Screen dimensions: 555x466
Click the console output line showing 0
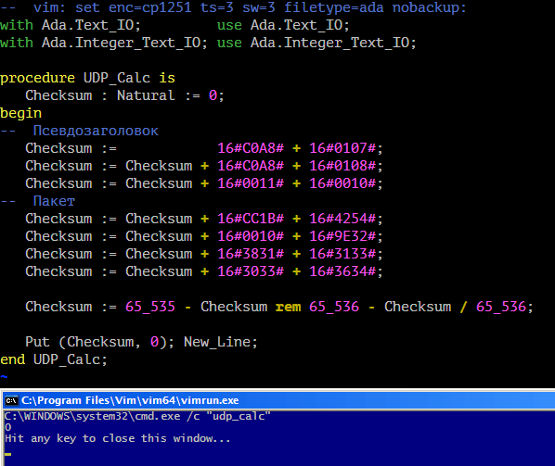coord(8,427)
